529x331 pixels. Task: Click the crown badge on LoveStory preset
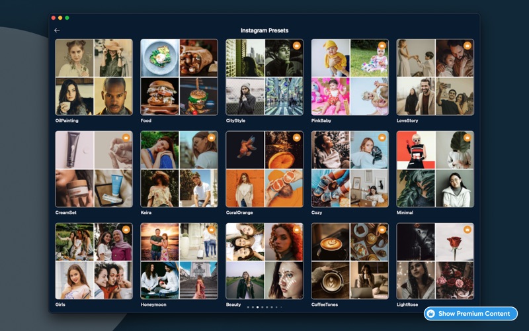pyautogui.click(x=468, y=46)
